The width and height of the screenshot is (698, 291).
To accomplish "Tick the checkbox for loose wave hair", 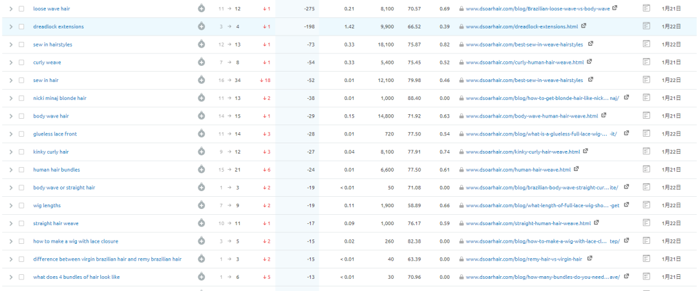I will pos(21,8).
